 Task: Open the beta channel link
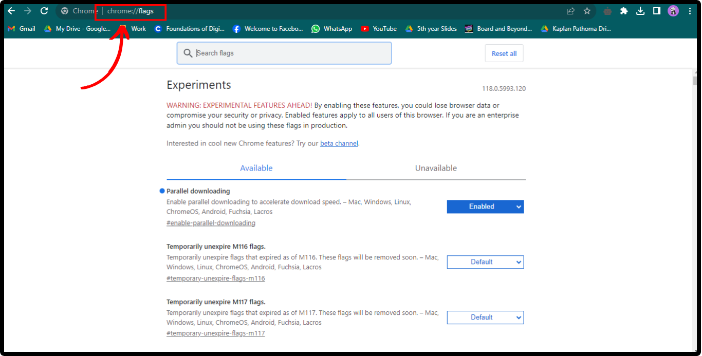(x=339, y=144)
